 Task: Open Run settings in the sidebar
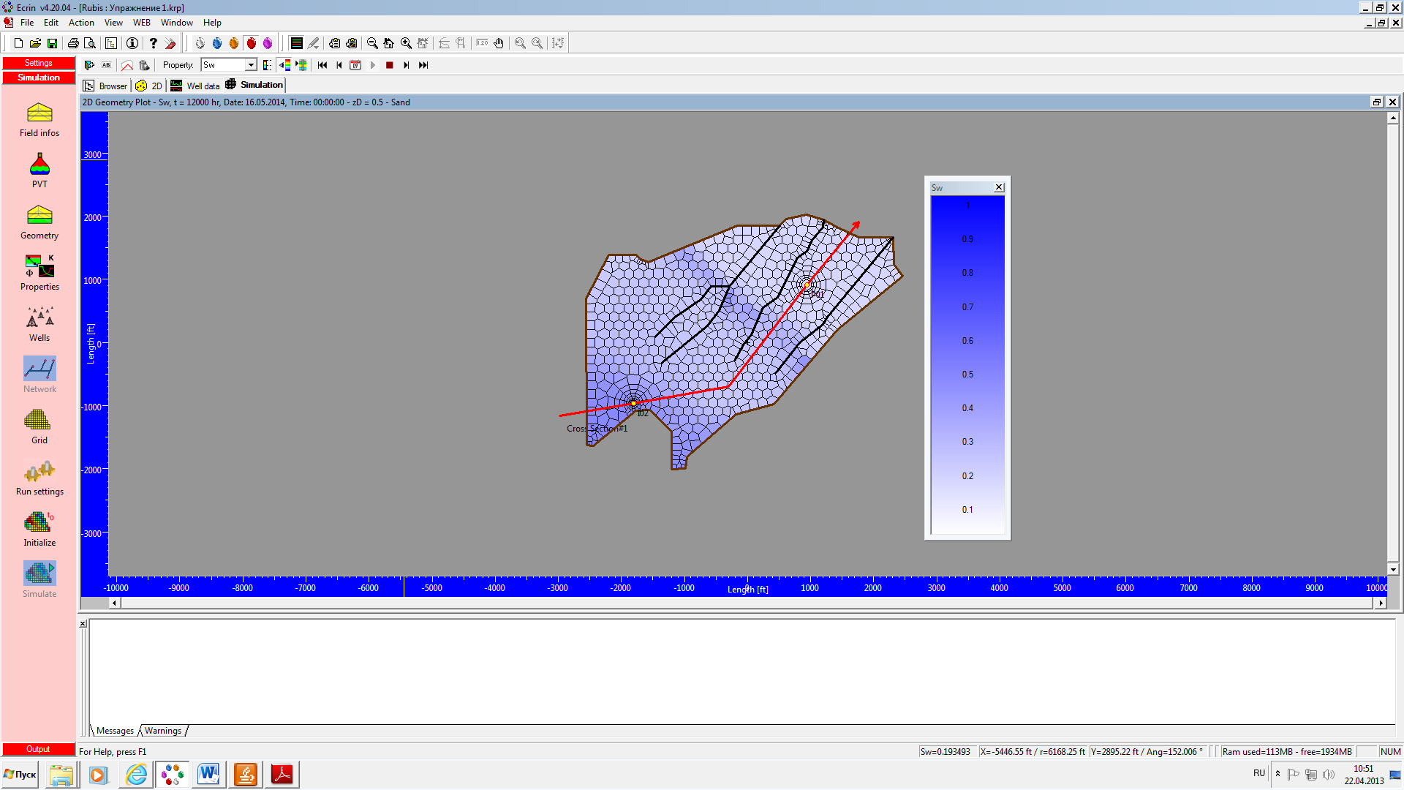point(39,478)
